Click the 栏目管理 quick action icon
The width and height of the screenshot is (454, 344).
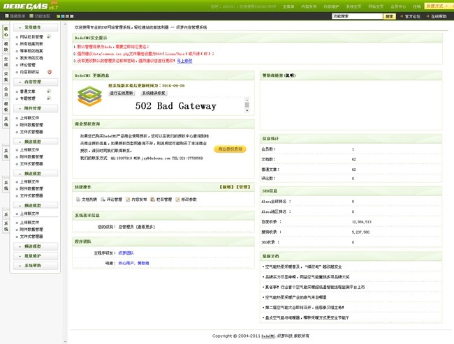click(152, 200)
